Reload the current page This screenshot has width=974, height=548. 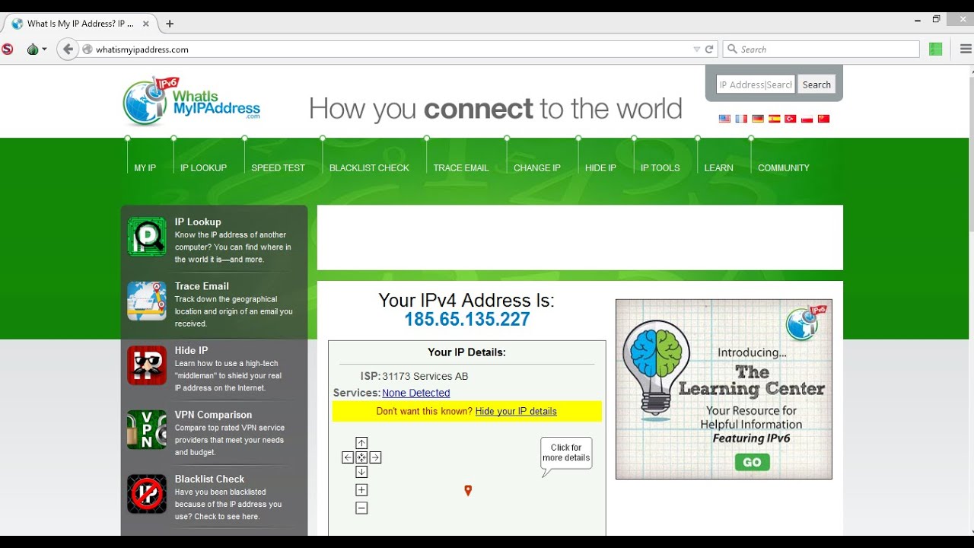(x=709, y=49)
